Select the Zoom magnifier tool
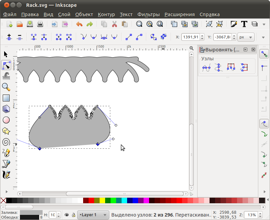Viewport: 270px width, 220px height. click(x=6, y=87)
